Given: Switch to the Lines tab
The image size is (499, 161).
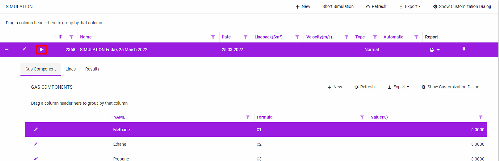Looking at the screenshot, I should (x=70, y=69).
